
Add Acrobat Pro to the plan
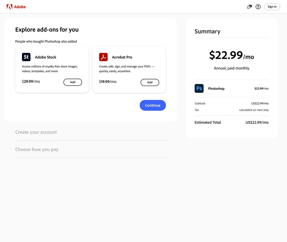tap(150, 82)
